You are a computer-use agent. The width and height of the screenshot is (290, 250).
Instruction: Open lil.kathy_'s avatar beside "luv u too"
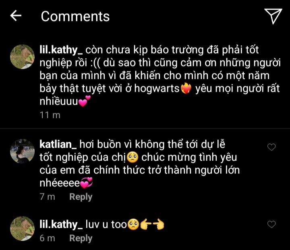tap(22, 229)
